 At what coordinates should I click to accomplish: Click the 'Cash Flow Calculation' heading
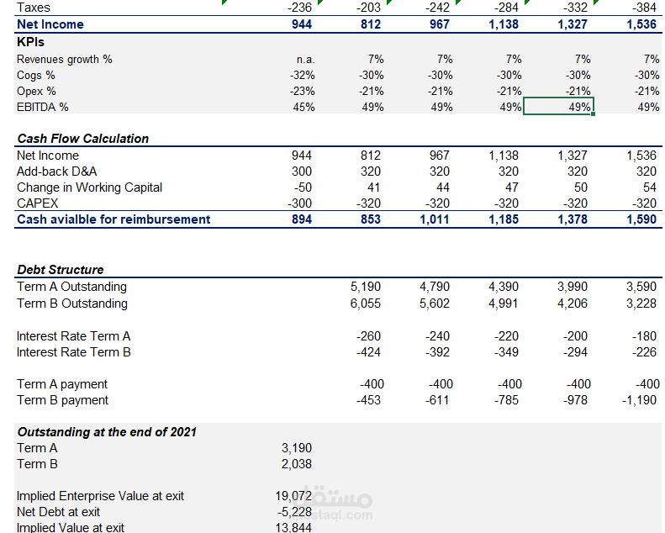click(83, 139)
